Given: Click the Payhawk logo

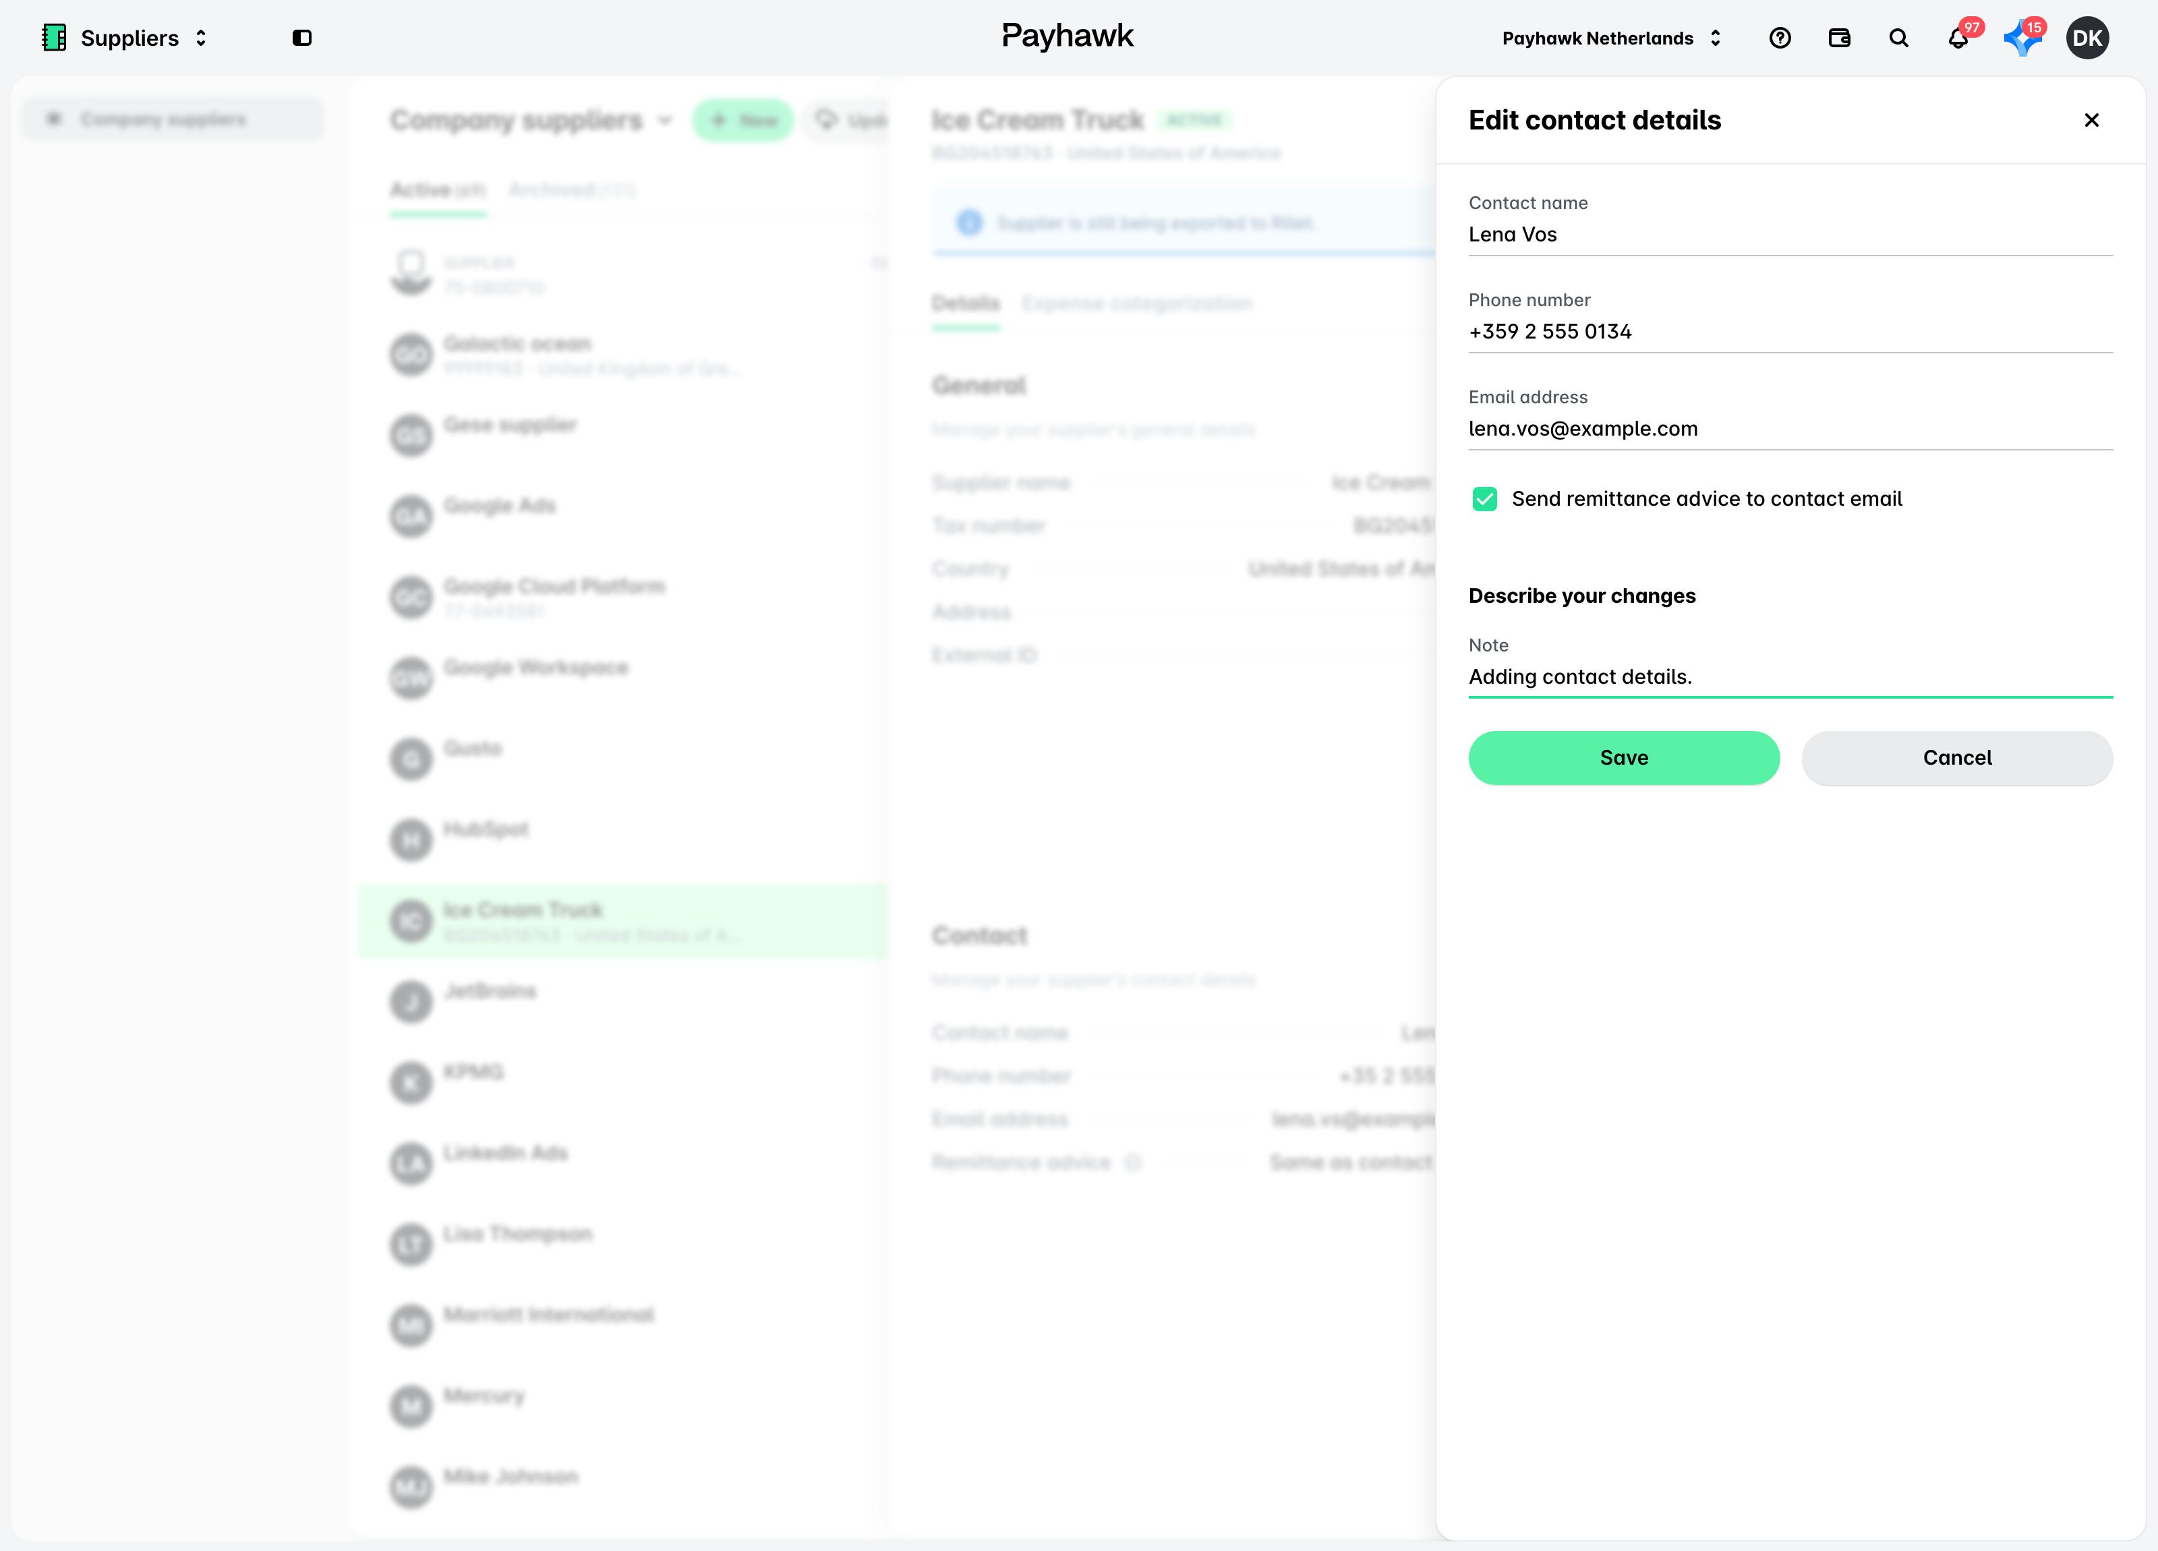Looking at the screenshot, I should pos(1067,36).
